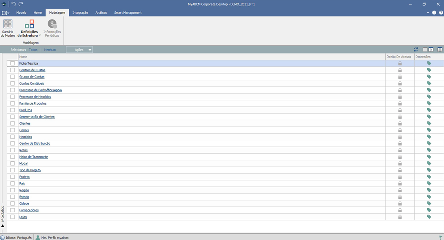Switch to the full panel layout view

pyautogui.click(x=425, y=49)
